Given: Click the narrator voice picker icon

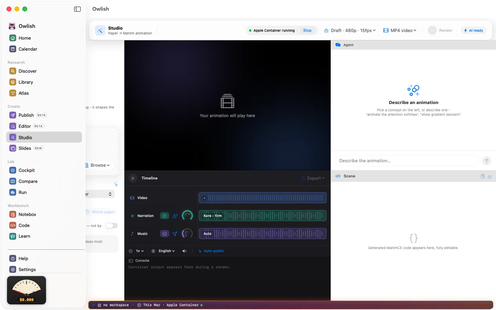Looking at the screenshot, I should [x=175, y=216].
